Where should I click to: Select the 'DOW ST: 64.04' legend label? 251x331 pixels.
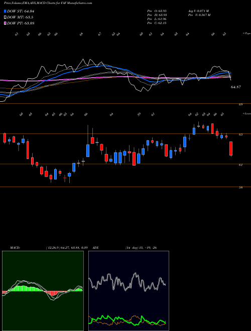(x=21, y=11)
